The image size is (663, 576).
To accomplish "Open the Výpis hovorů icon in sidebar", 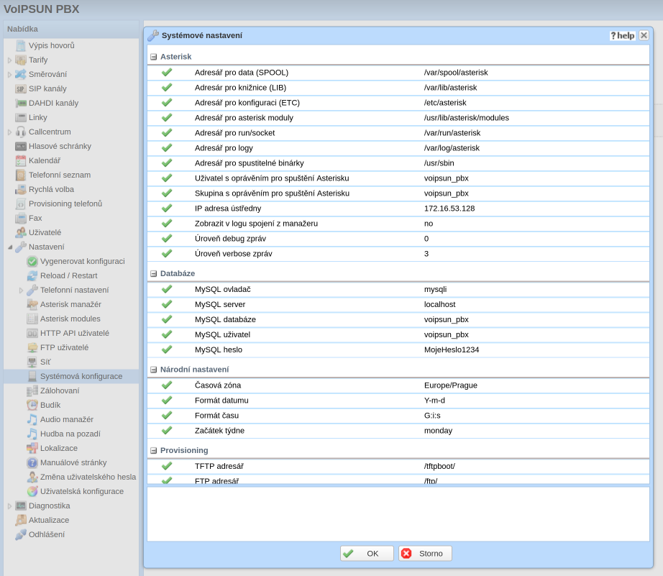I will click(x=20, y=46).
